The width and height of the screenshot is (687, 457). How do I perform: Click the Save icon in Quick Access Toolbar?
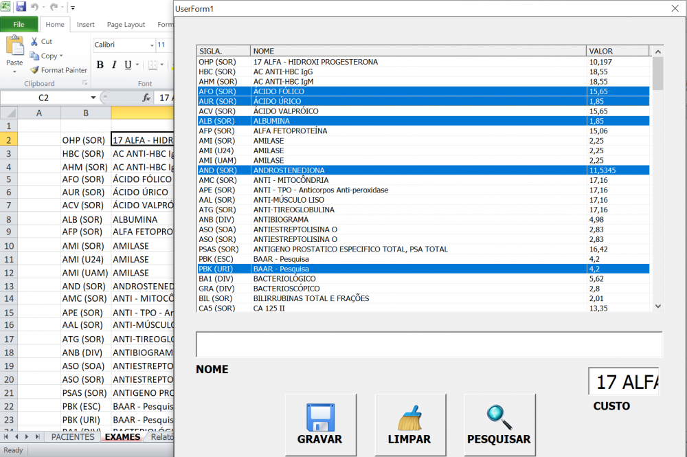[x=21, y=7]
